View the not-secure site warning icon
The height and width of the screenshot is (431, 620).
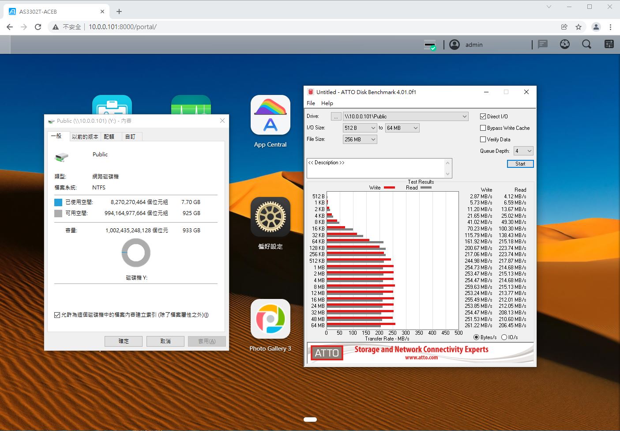[x=56, y=27]
